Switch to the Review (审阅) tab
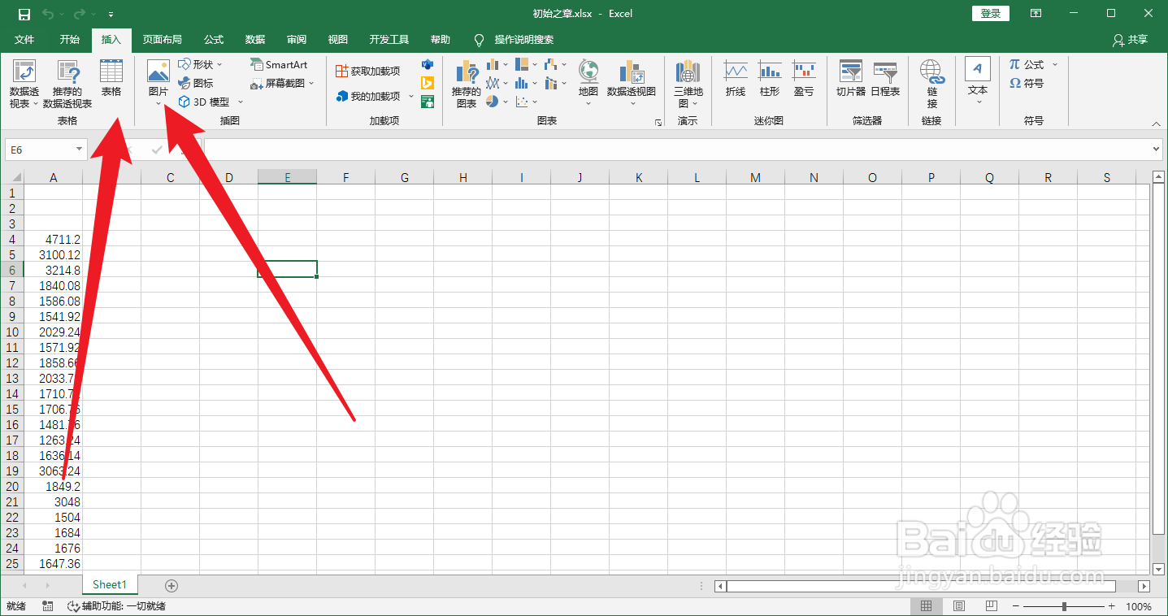1168x616 pixels. 297,40
